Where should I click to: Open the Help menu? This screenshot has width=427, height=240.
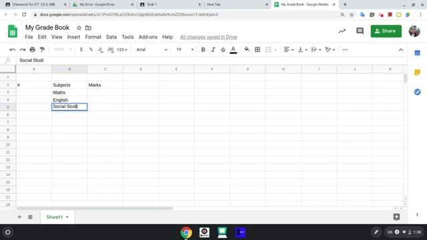167,37
